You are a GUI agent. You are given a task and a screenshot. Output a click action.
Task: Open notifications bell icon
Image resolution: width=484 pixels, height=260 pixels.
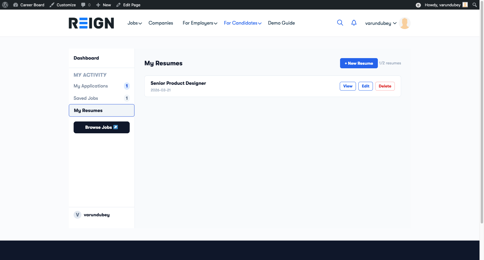pos(354,23)
